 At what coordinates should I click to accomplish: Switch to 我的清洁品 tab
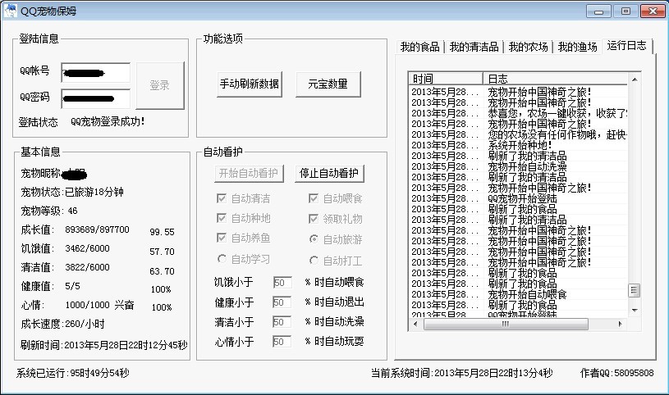coord(474,47)
